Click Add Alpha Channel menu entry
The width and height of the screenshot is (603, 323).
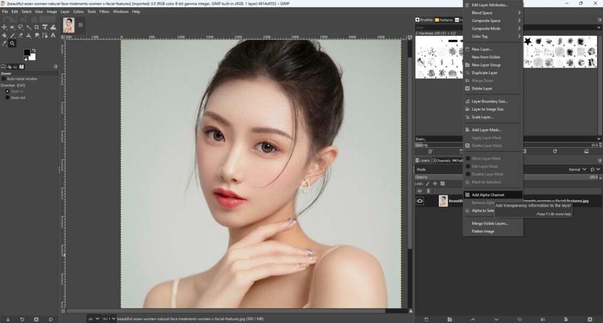point(493,195)
